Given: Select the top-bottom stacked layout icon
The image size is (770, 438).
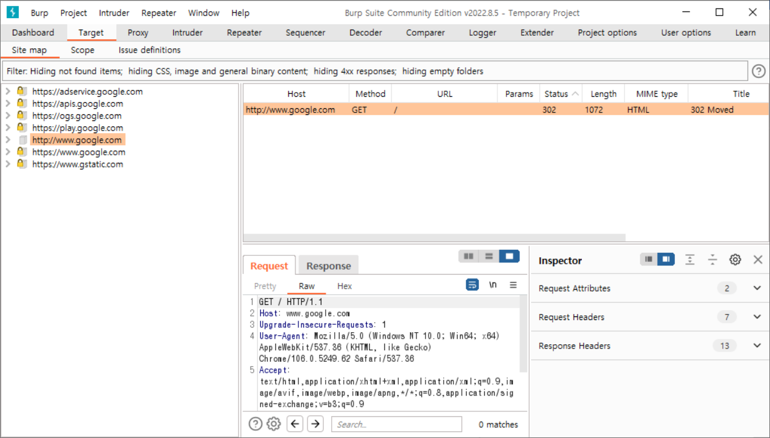Looking at the screenshot, I should point(489,257).
